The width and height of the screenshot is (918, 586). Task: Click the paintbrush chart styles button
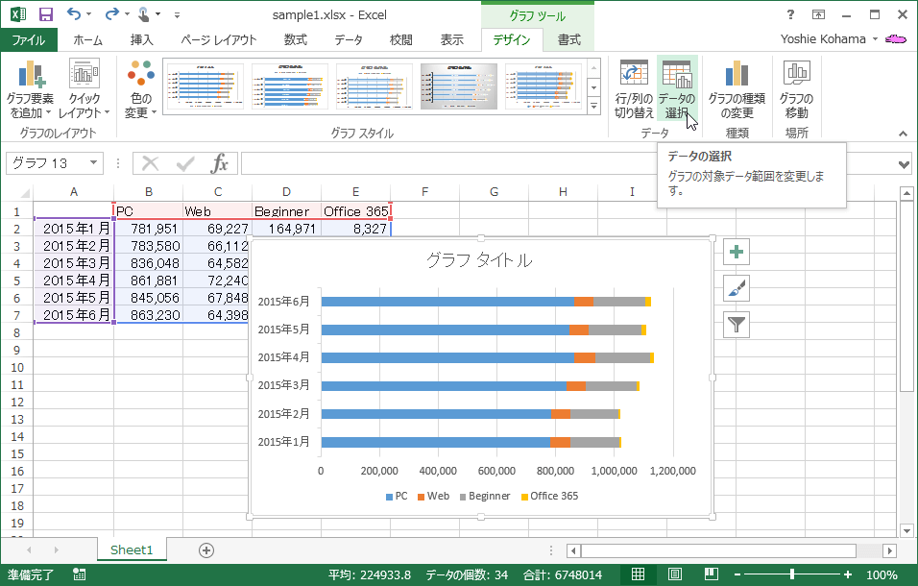click(737, 288)
